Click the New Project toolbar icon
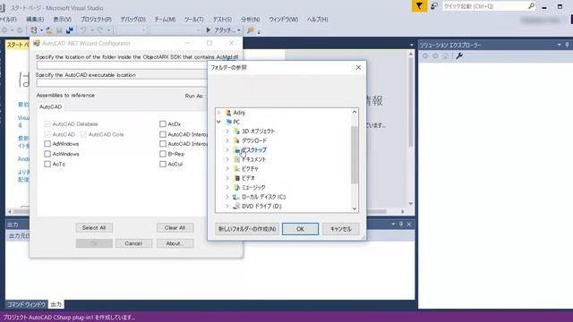573x322 pixels. [34, 30]
